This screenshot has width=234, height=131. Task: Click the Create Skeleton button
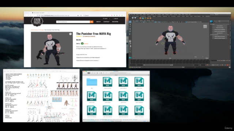[x=220, y=26]
